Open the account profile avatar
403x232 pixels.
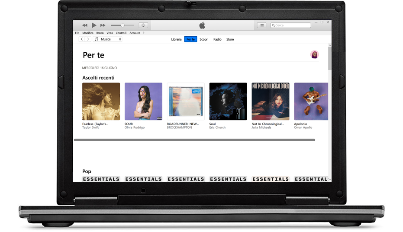(x=314, y=54)
